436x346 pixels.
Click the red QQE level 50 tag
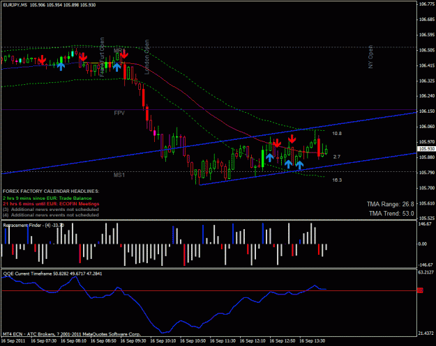420,290
